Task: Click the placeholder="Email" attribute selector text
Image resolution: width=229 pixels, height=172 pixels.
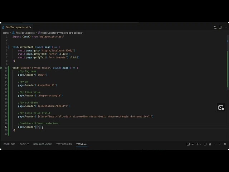Action: pyautogui.click(x=53, y=106)
